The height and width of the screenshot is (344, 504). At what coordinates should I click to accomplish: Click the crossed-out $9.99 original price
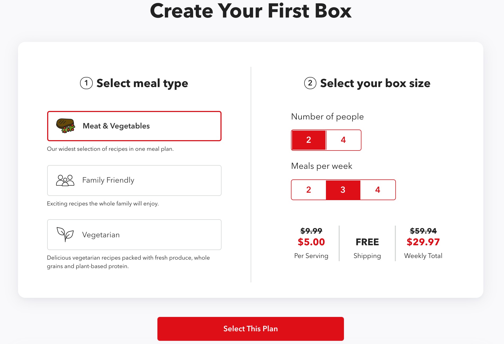(311, 231)
